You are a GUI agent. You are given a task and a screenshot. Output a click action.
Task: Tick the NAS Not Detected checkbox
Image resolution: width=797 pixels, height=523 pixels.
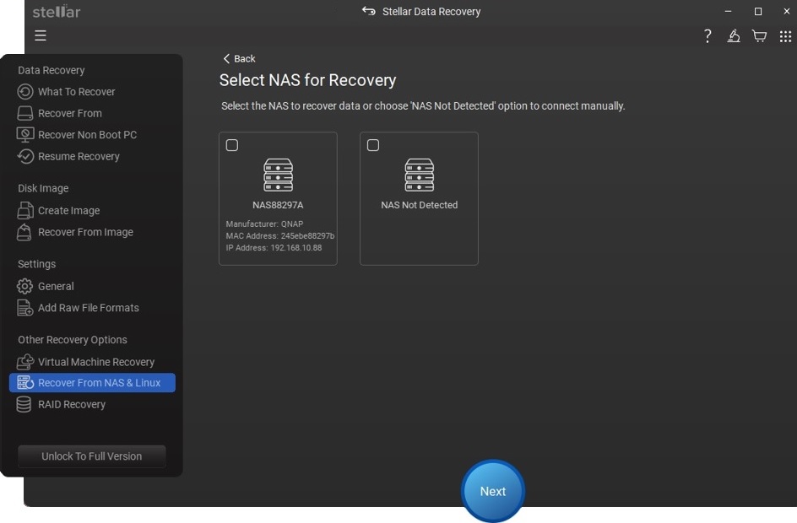pos(373,145)
